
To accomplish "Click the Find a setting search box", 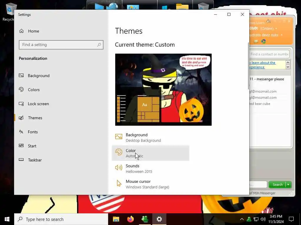I will pyautogui.click(x=61, y=45).
